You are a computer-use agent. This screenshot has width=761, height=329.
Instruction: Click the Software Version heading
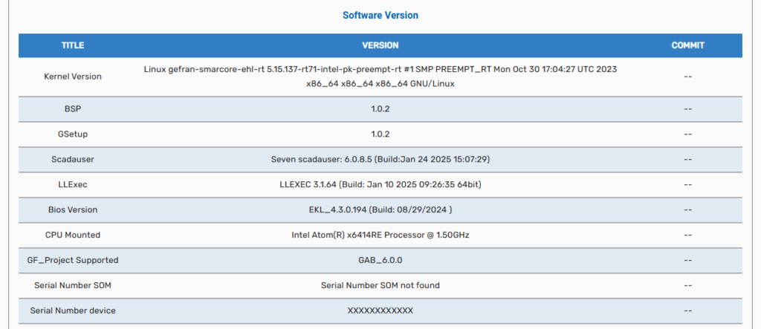point(380,15)
